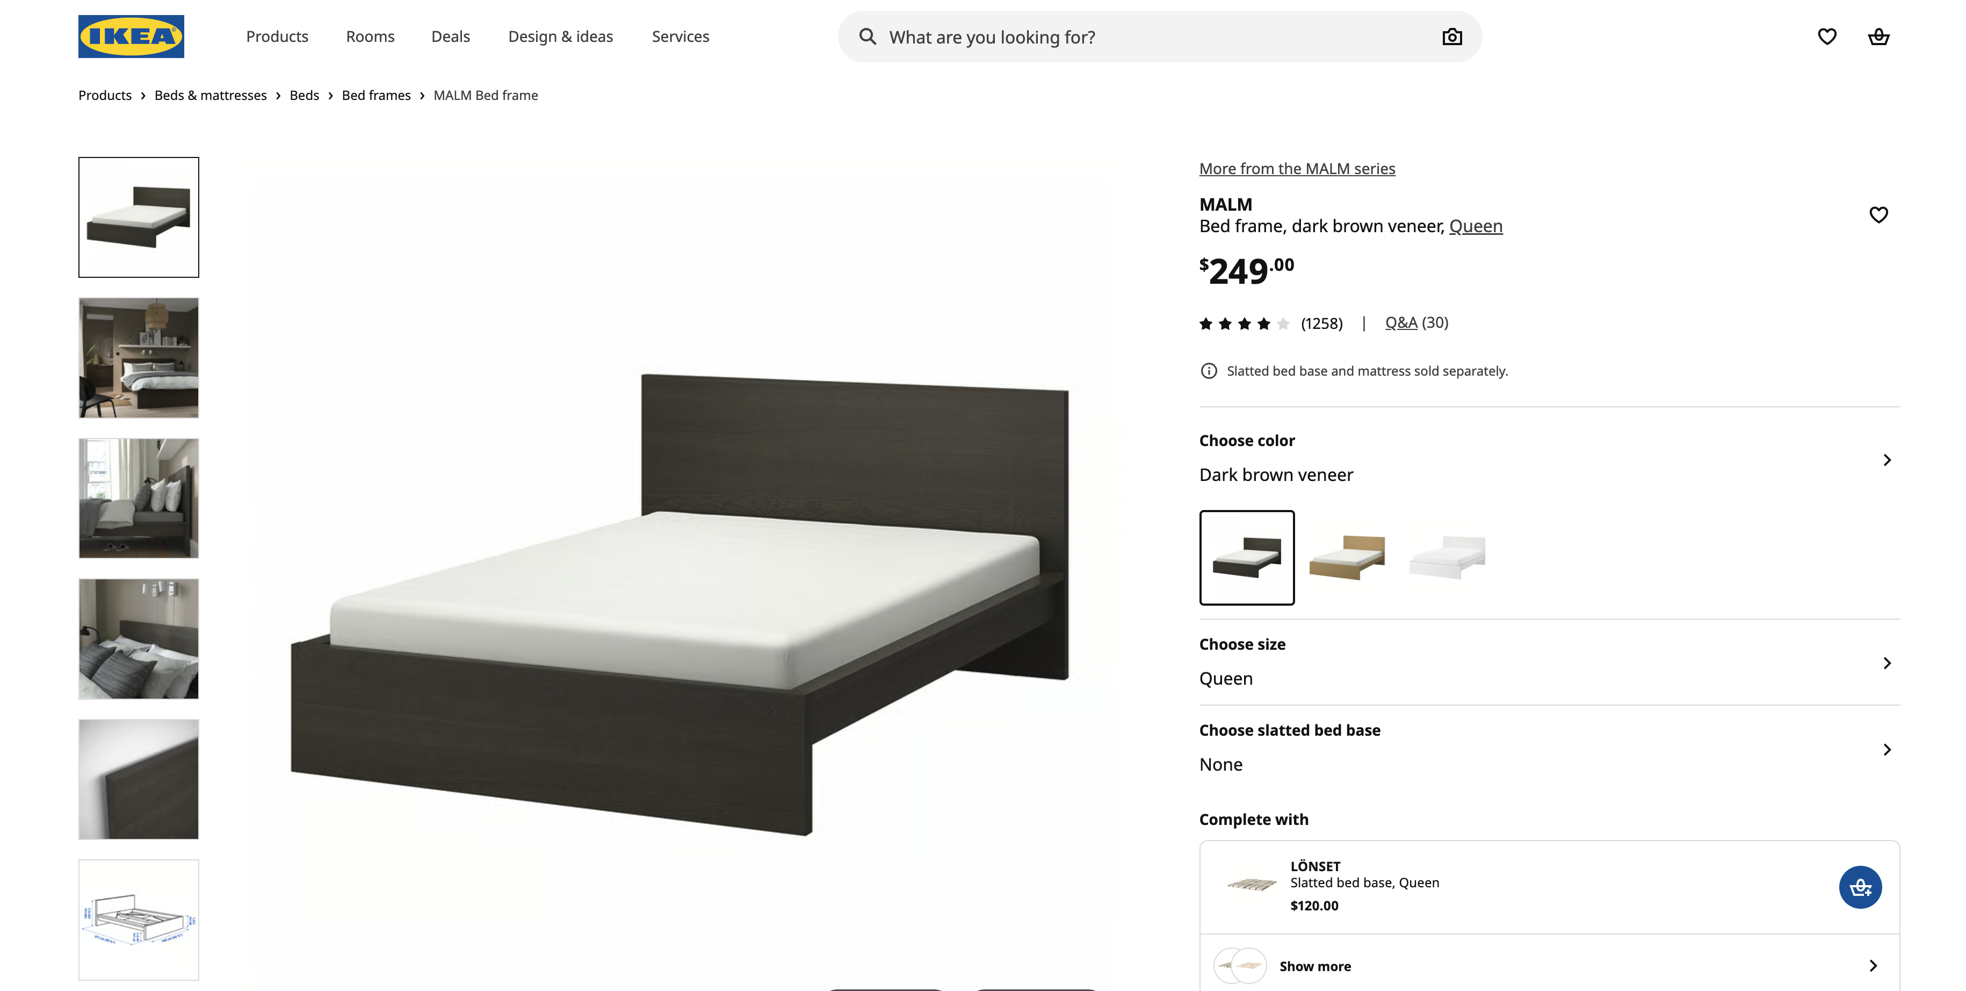Viewport: 1966px width, 991px height.
Task: Open the Q&A link
Action: pos(1400,323)
